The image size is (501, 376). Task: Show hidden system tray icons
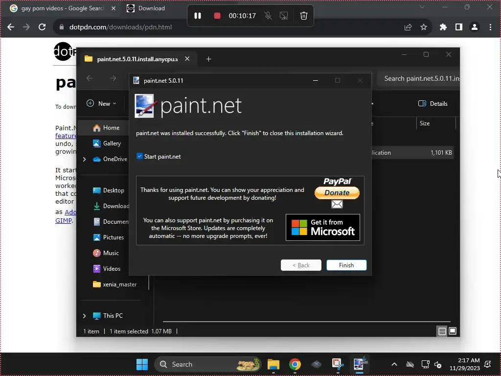(394, 364)
